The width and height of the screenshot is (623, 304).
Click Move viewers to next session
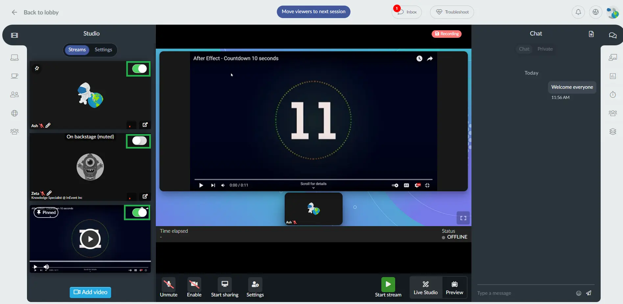click(314, 12)
